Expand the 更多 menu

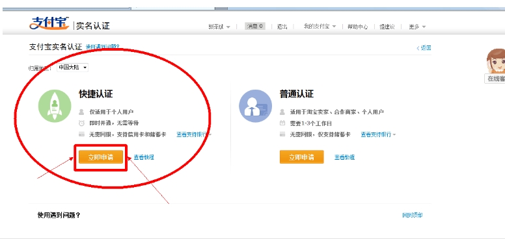click(417, 27)
